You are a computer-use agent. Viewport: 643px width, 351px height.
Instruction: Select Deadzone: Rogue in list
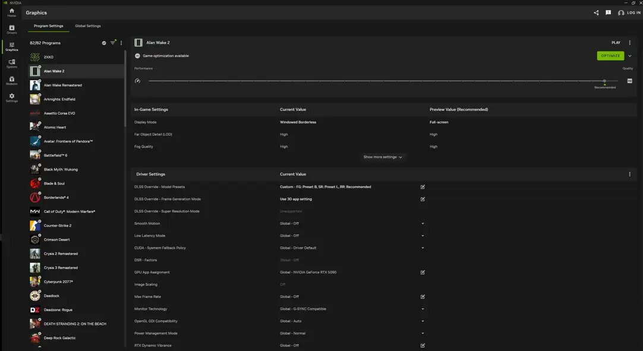[76, 310]
